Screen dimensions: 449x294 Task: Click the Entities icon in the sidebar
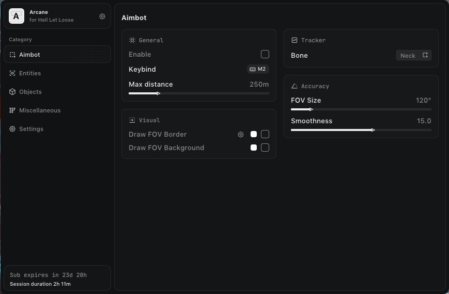[12, 73]
